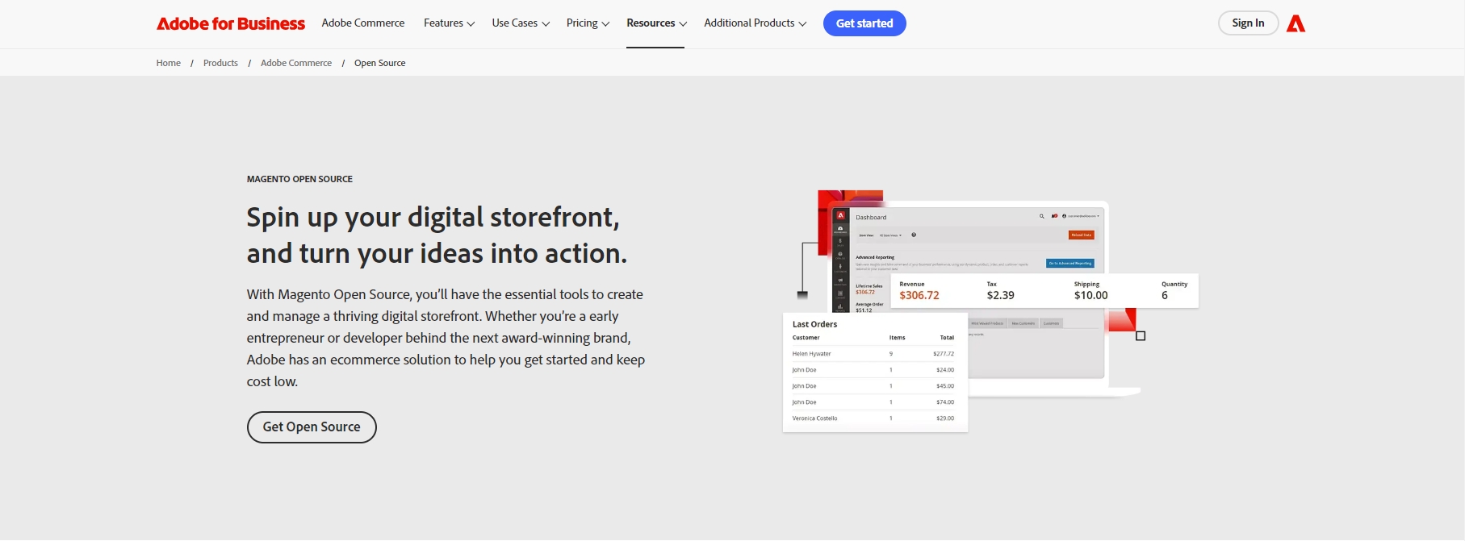
Task: Click the Quantity 6 value
Action: tap(1165, 295)
